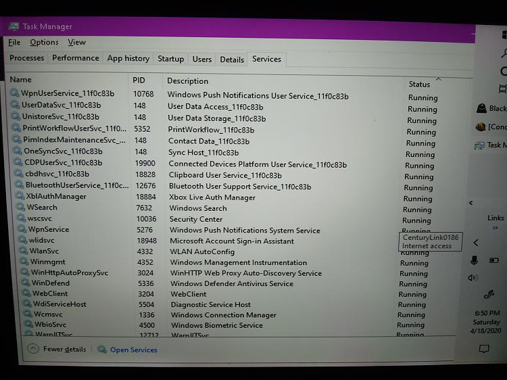Click the gear icon beside Open Services
The height and width of the screenshot is (380, 507).
tap(102, 350)
